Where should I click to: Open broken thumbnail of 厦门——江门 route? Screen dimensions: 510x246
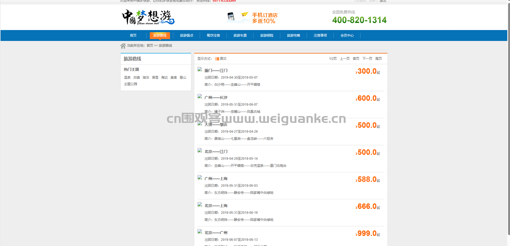(x=200, y=69)
